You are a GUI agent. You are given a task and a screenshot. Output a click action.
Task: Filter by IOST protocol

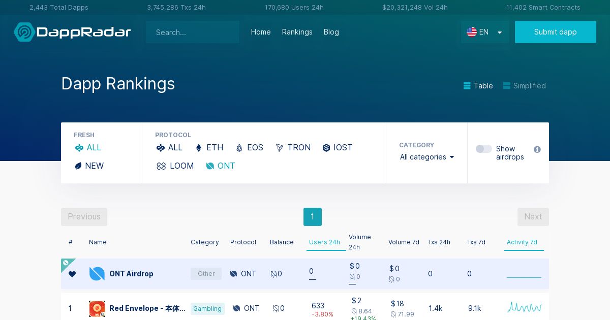pos(338,147)
